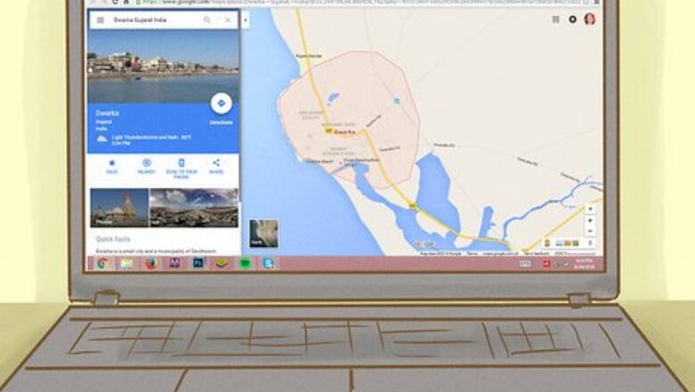
Task: Open Firefox from the taskbar
Action: click(x=151, y=264)
